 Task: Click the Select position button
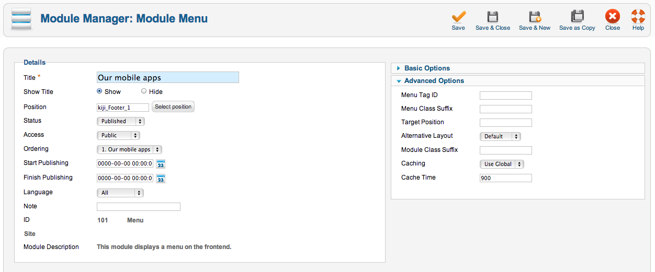173,107
